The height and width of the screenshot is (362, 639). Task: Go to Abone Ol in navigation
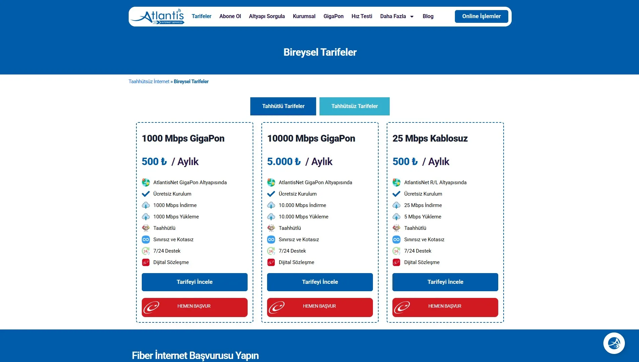click(x=230, y=16)
